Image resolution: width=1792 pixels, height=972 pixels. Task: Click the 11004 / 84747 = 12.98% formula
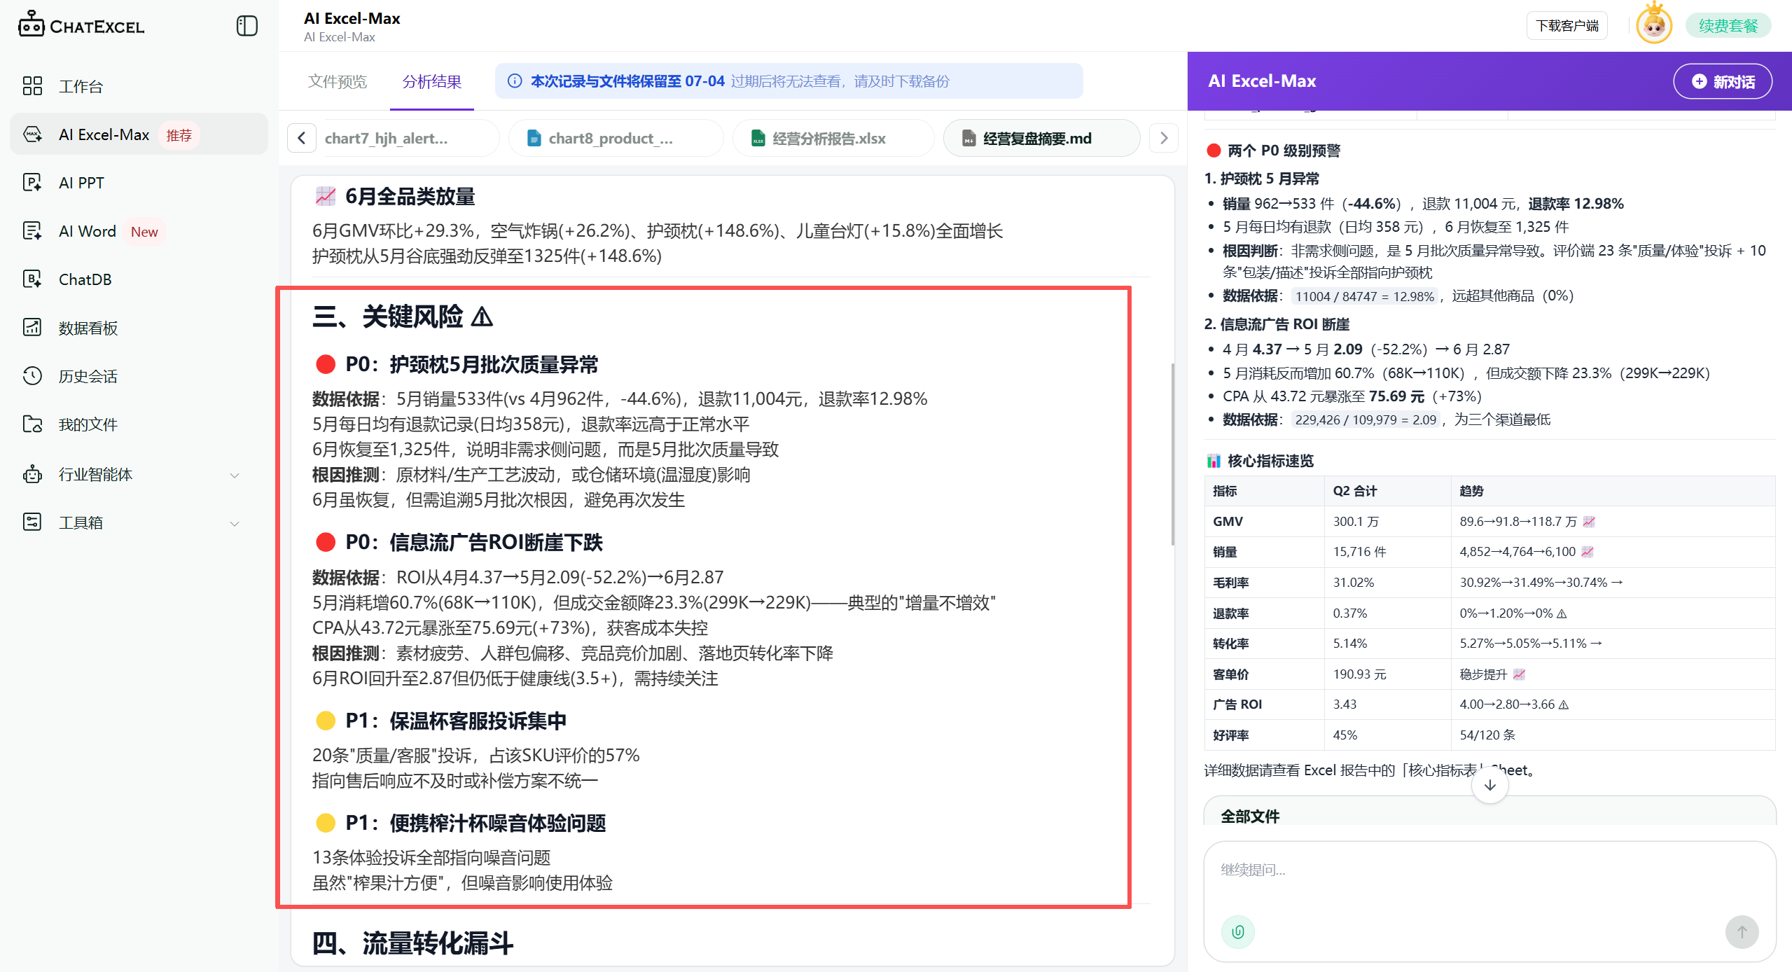point(1364,296)
